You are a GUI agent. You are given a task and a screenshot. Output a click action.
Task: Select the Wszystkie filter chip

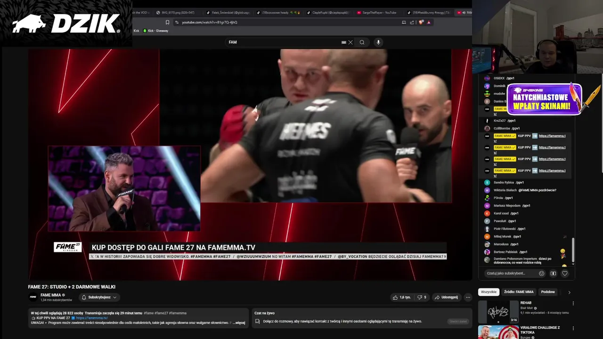pyautogui.click(x=489, y=292)
